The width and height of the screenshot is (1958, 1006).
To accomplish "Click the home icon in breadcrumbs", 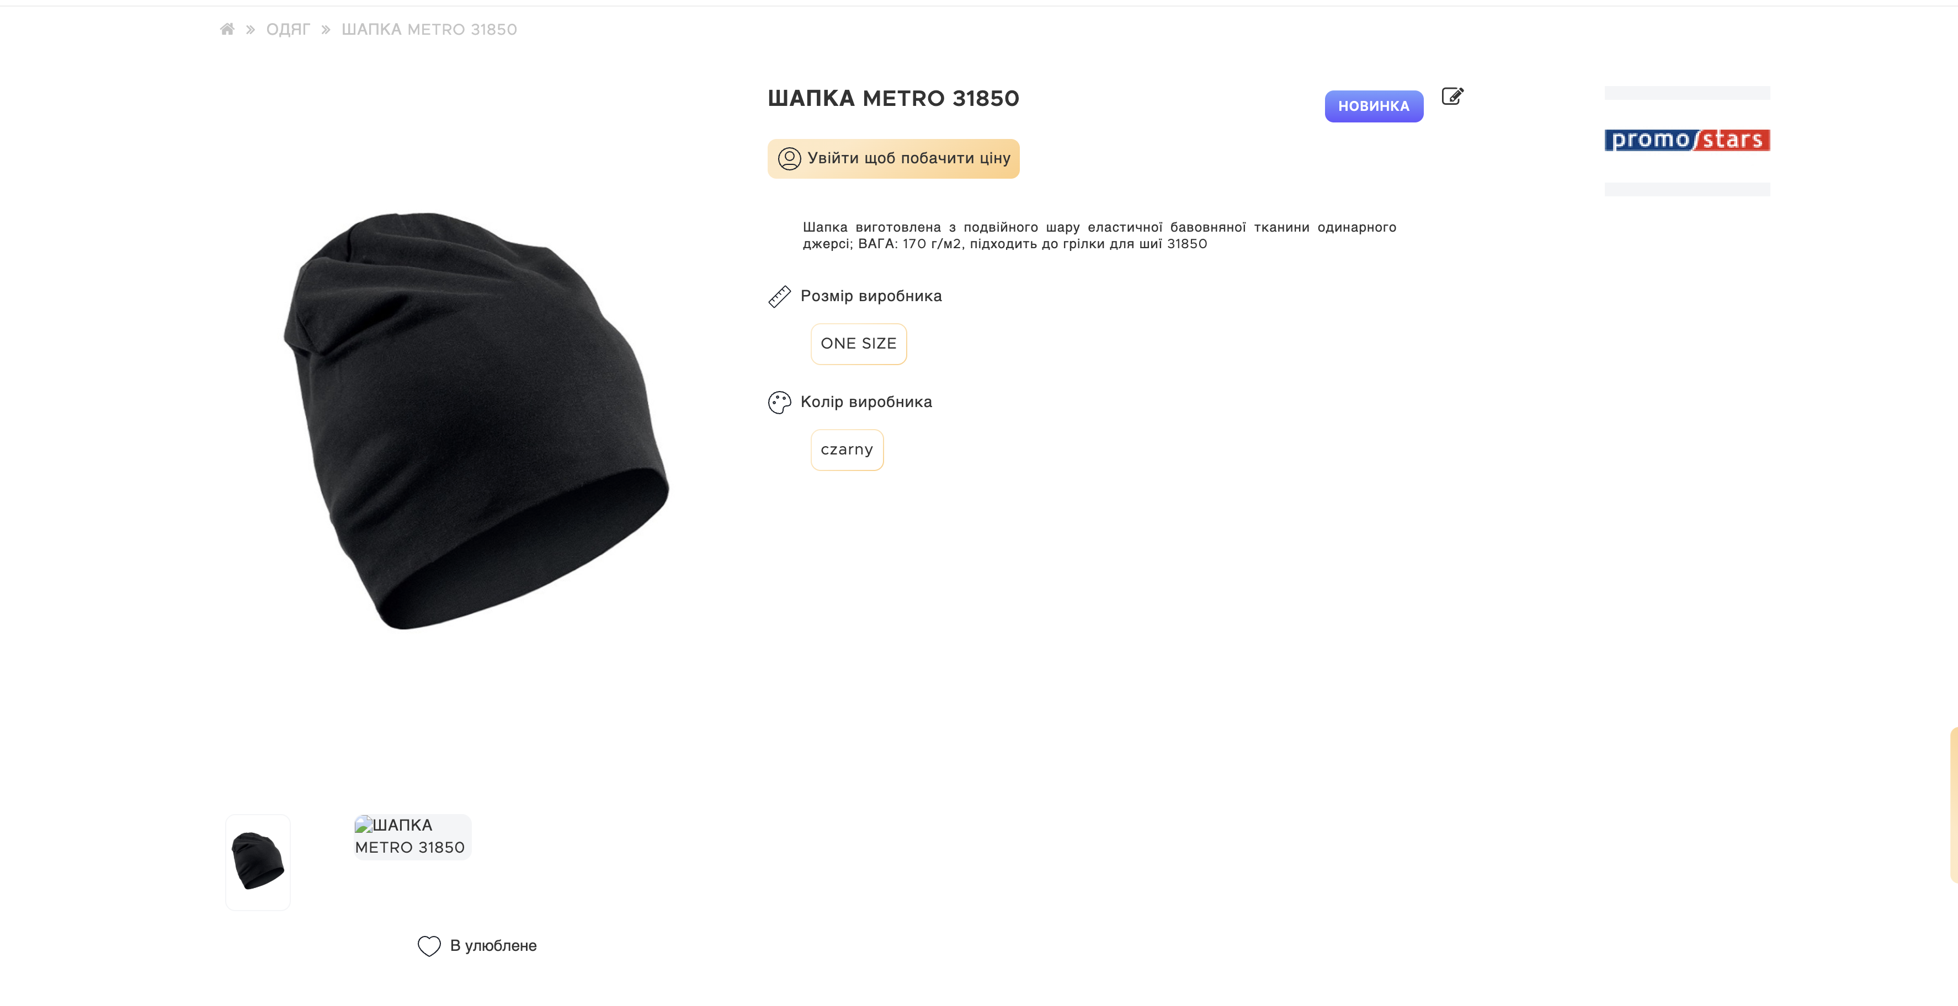I will (226, 29).
